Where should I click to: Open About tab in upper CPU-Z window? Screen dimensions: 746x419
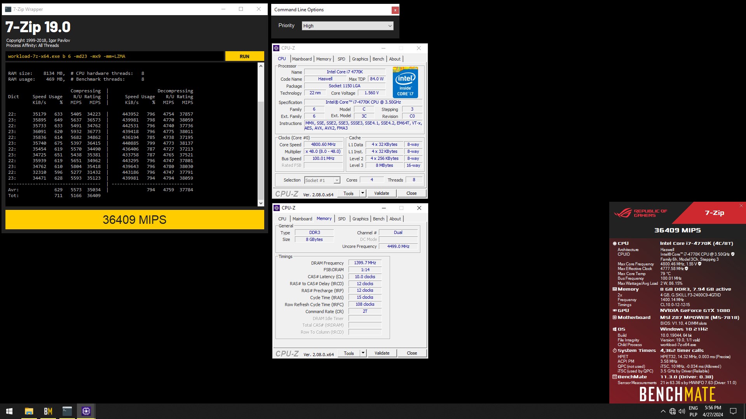click(x=395, y=59)
